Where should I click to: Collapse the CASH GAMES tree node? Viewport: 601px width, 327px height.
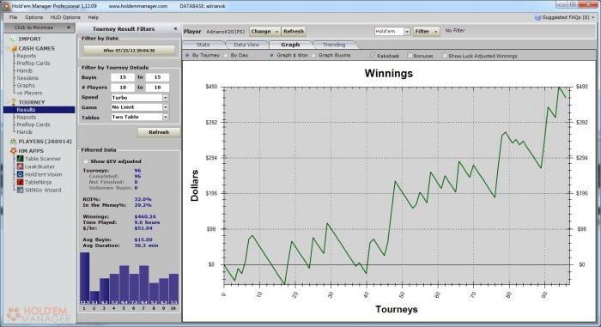pyautogui.click(x=8, y=49)
